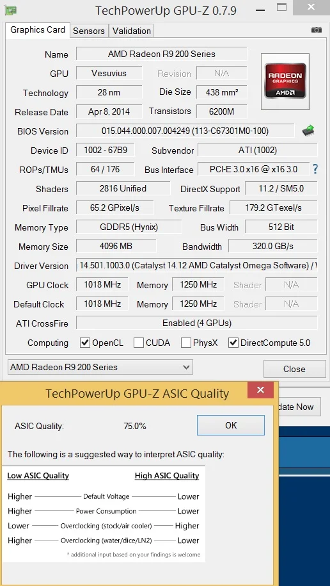The image size is (330, 586).
Task: Click the Driver Version field
Action: [197, 266]
